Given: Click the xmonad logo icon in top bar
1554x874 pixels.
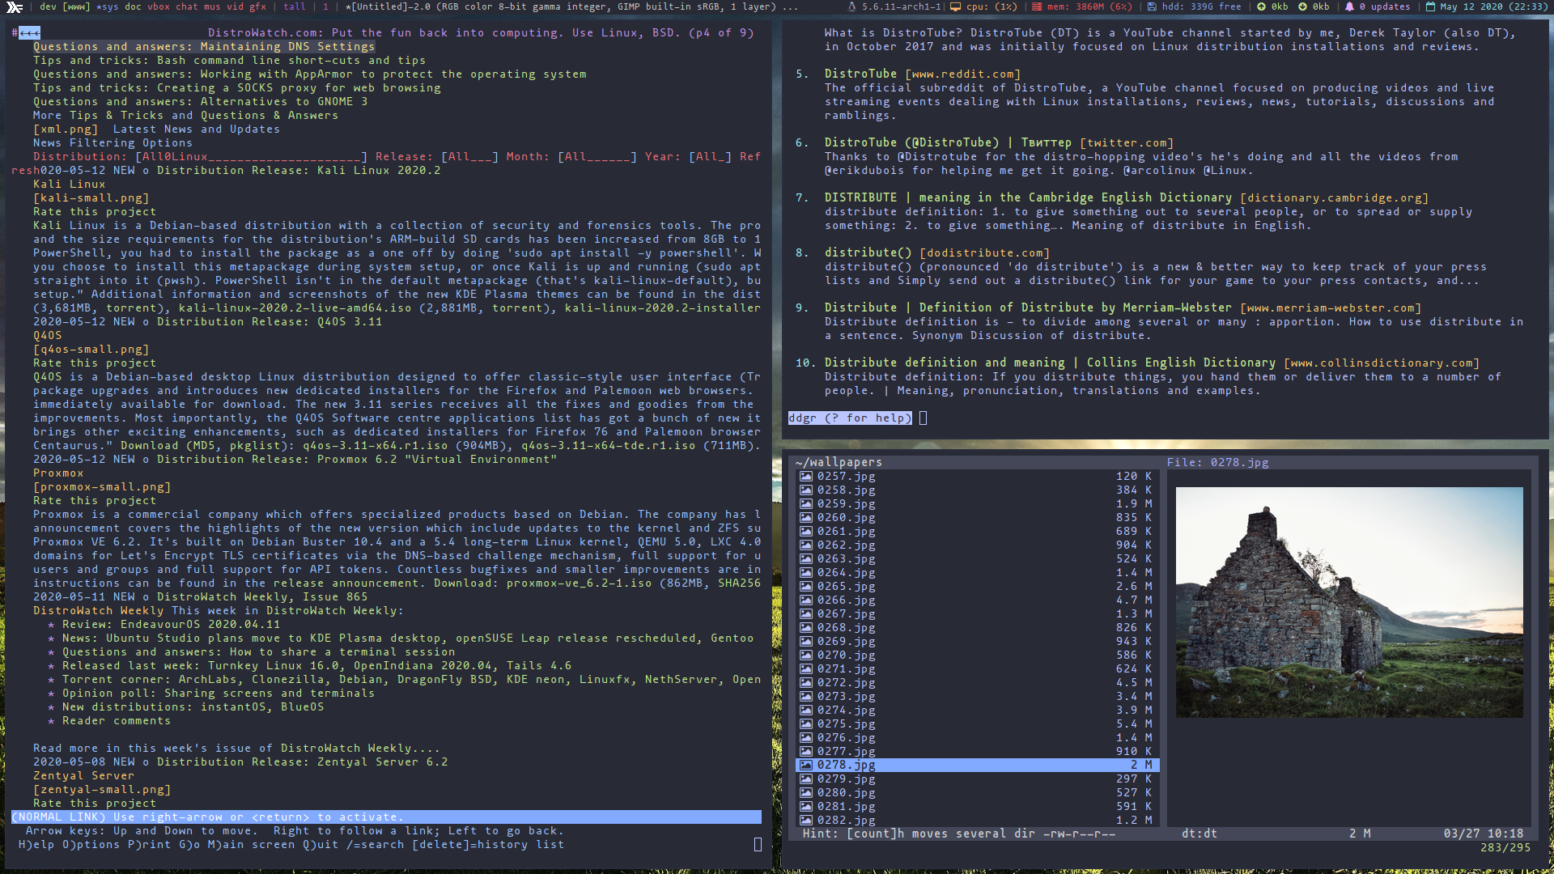Looking at the screenshot, I should [15, 7].
